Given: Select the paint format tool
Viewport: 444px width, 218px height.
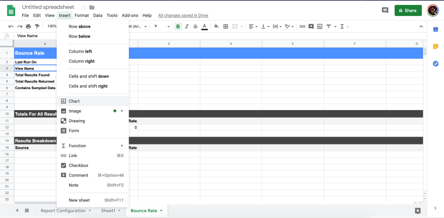Looking at the screenshot, I should pos(37,27).
